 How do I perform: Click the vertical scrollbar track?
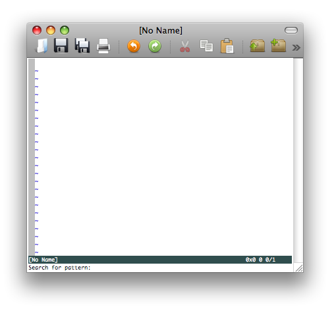tap(298, 160)
